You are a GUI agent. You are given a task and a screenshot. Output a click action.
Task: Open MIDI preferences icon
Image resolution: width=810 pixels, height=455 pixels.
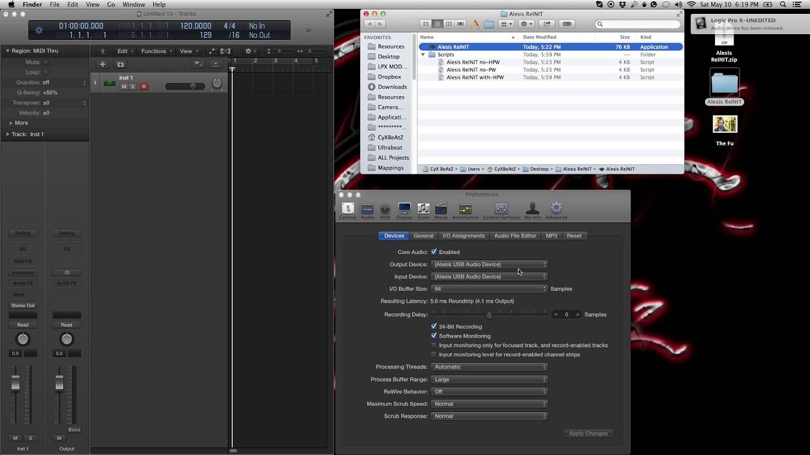(x=385, y=211)
